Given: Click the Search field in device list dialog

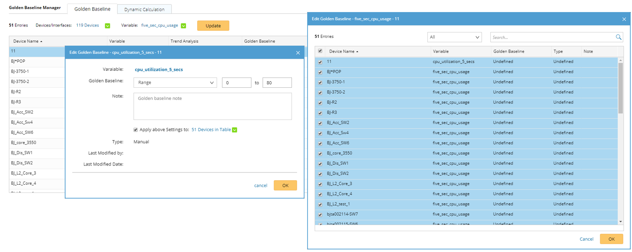Looking at the screenshot, I should coord(552,37).
